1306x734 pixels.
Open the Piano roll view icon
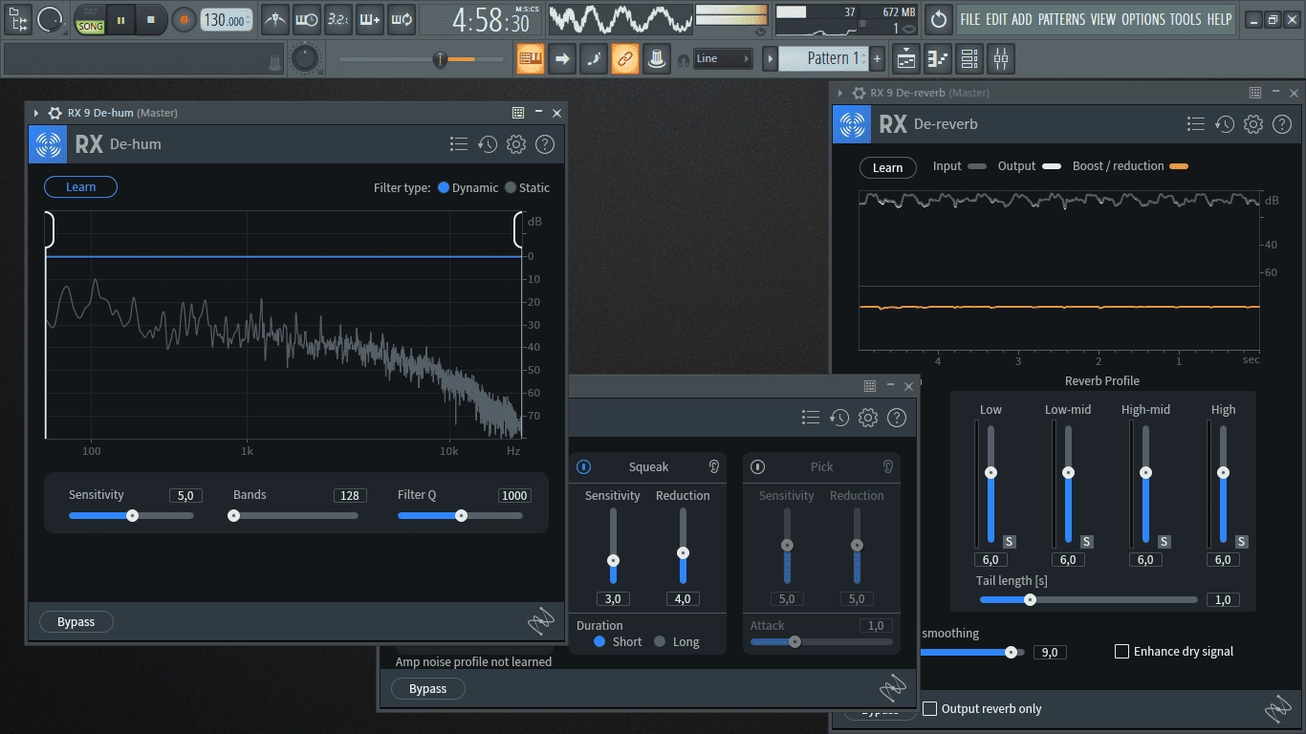pyautogui.click(x=938, y=58)
